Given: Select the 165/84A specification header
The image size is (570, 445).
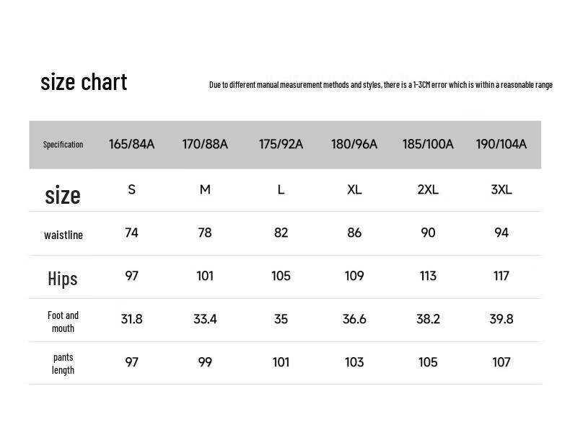Looking at the screenshot, I should pyautogui.click(x=131, y=144).
